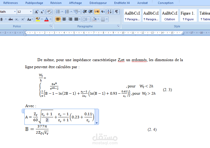Apply superscript formatting
The image size is (210, 148).
click(x=23, y=19)
